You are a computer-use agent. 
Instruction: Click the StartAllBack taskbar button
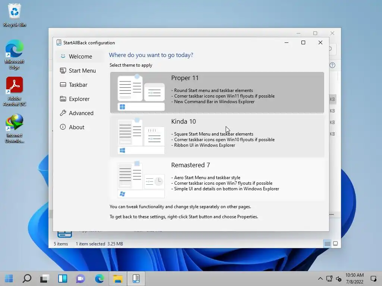136,279
